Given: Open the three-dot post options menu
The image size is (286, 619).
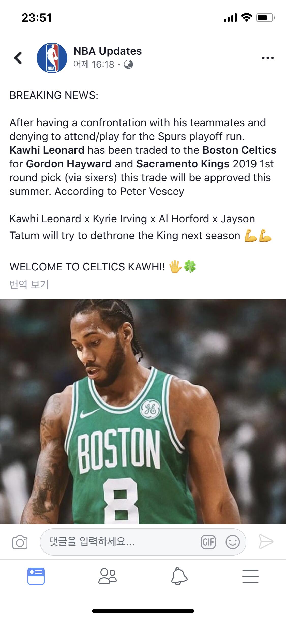Looking at the screenshot, I should tap(268, 58).
